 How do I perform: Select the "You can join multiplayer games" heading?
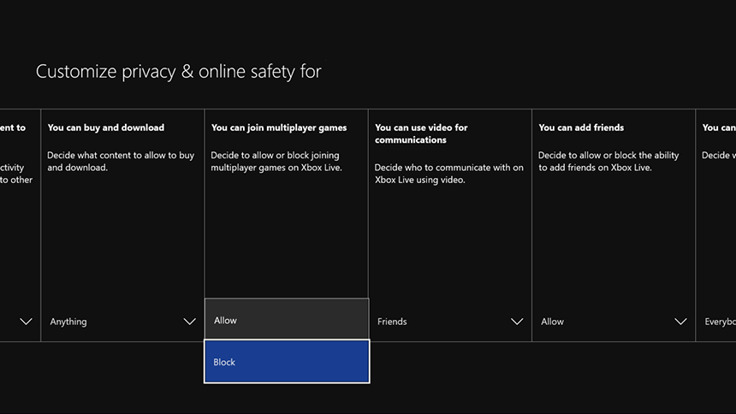tap(279, 127)
